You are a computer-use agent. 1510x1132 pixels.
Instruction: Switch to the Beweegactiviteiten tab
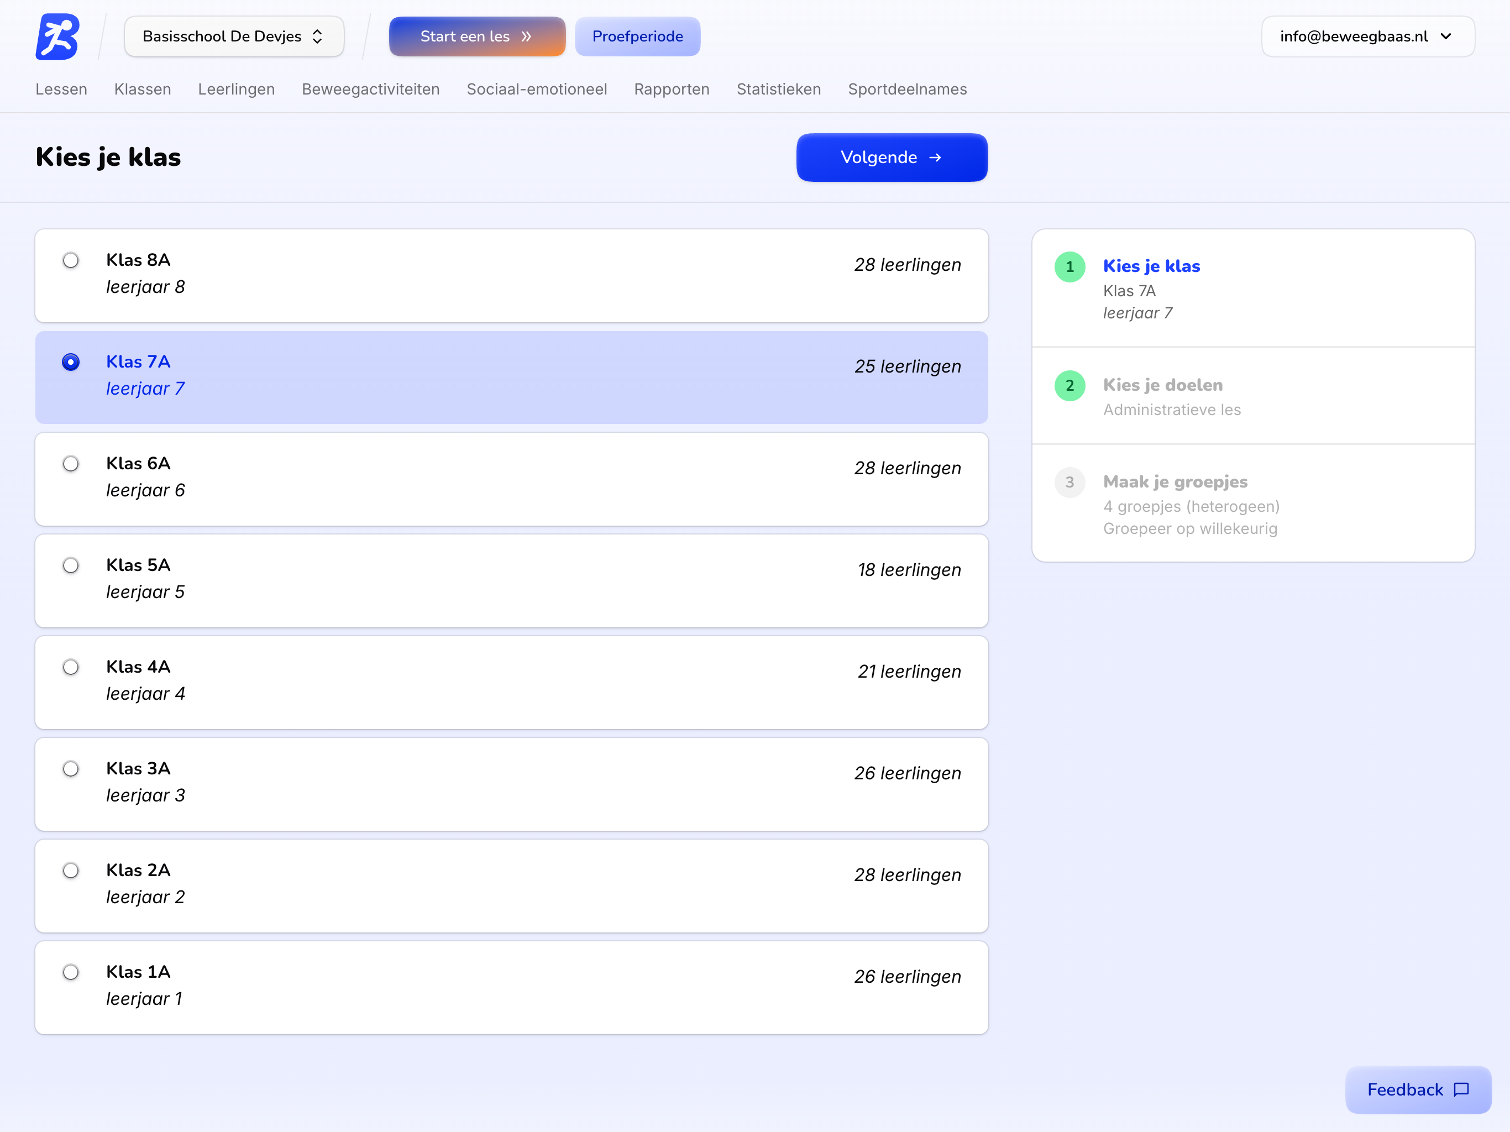[x=370, y=90]
